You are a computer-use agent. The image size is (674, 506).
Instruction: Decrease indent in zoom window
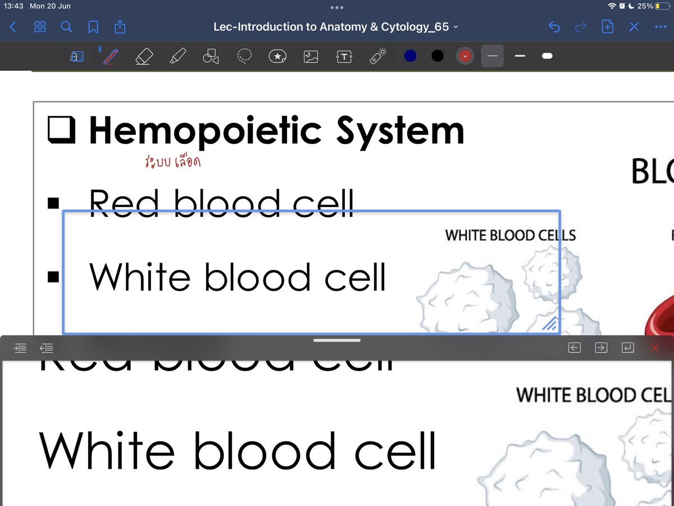pyautogui.click(x=47, y=348)
